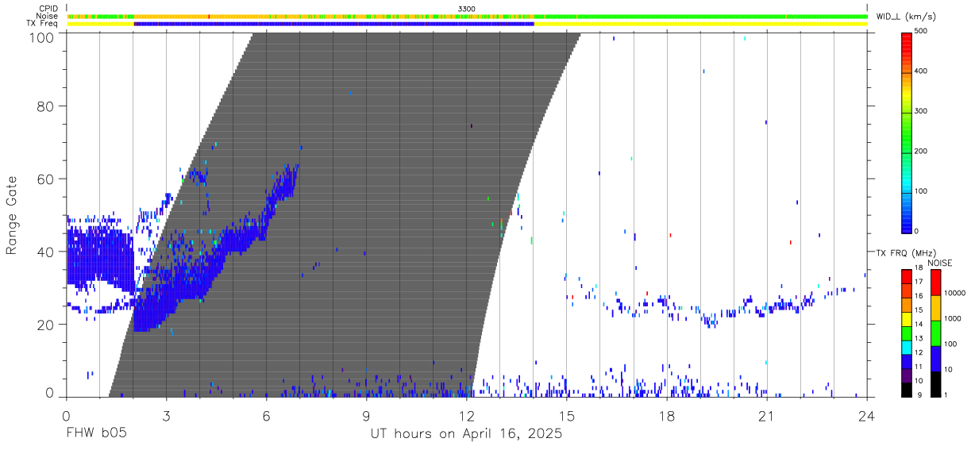
Task: Select the TX FRQ (MHz) legend title
Action: [x=906, y=253]
